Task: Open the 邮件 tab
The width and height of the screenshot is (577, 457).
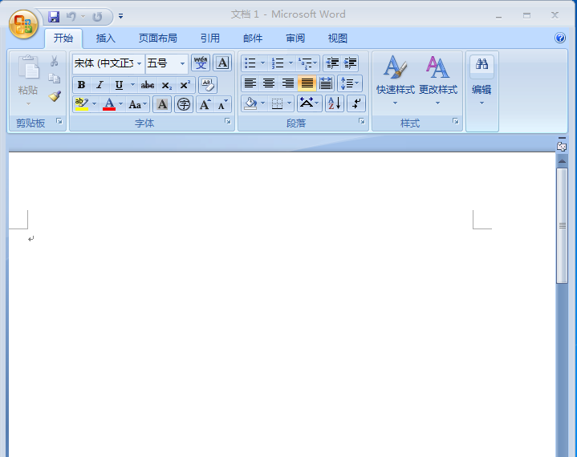Action: click(253, 38)
